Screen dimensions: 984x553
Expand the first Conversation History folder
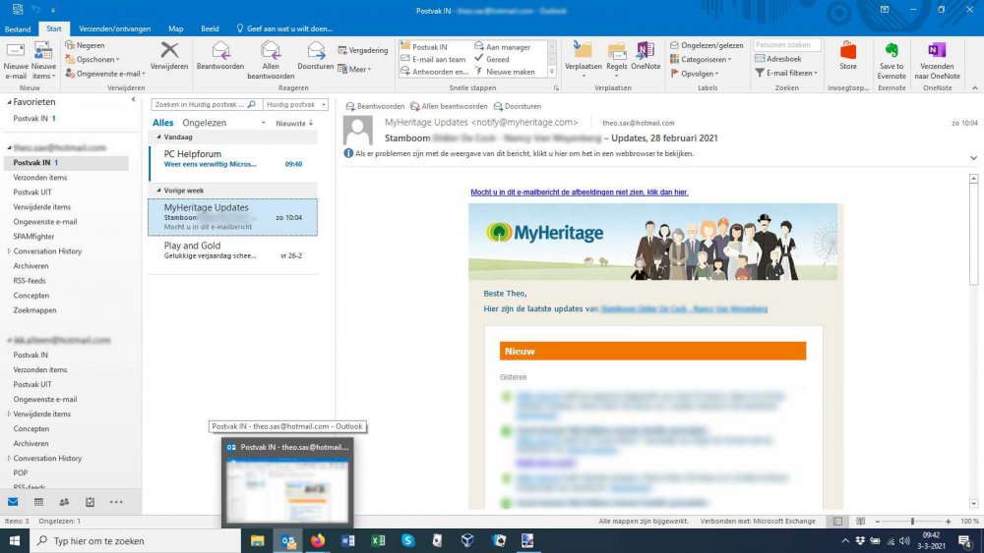click(x=9, y=251)
